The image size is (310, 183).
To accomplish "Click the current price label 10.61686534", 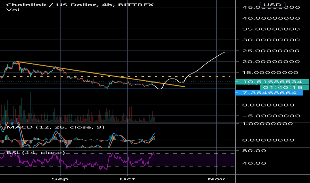I will (x=272, y=82).
